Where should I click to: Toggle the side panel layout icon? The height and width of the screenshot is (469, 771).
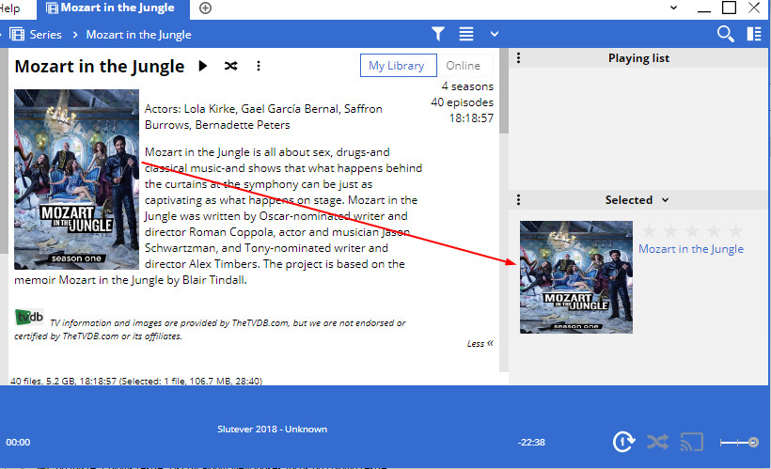coord(753,34)
